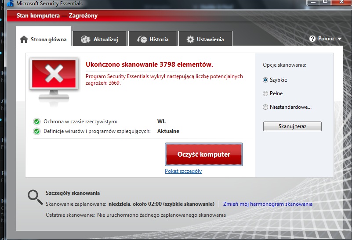Viewport: 352px width, 240px height.
Task: Open the Historia tab
Action: [153, 39]
